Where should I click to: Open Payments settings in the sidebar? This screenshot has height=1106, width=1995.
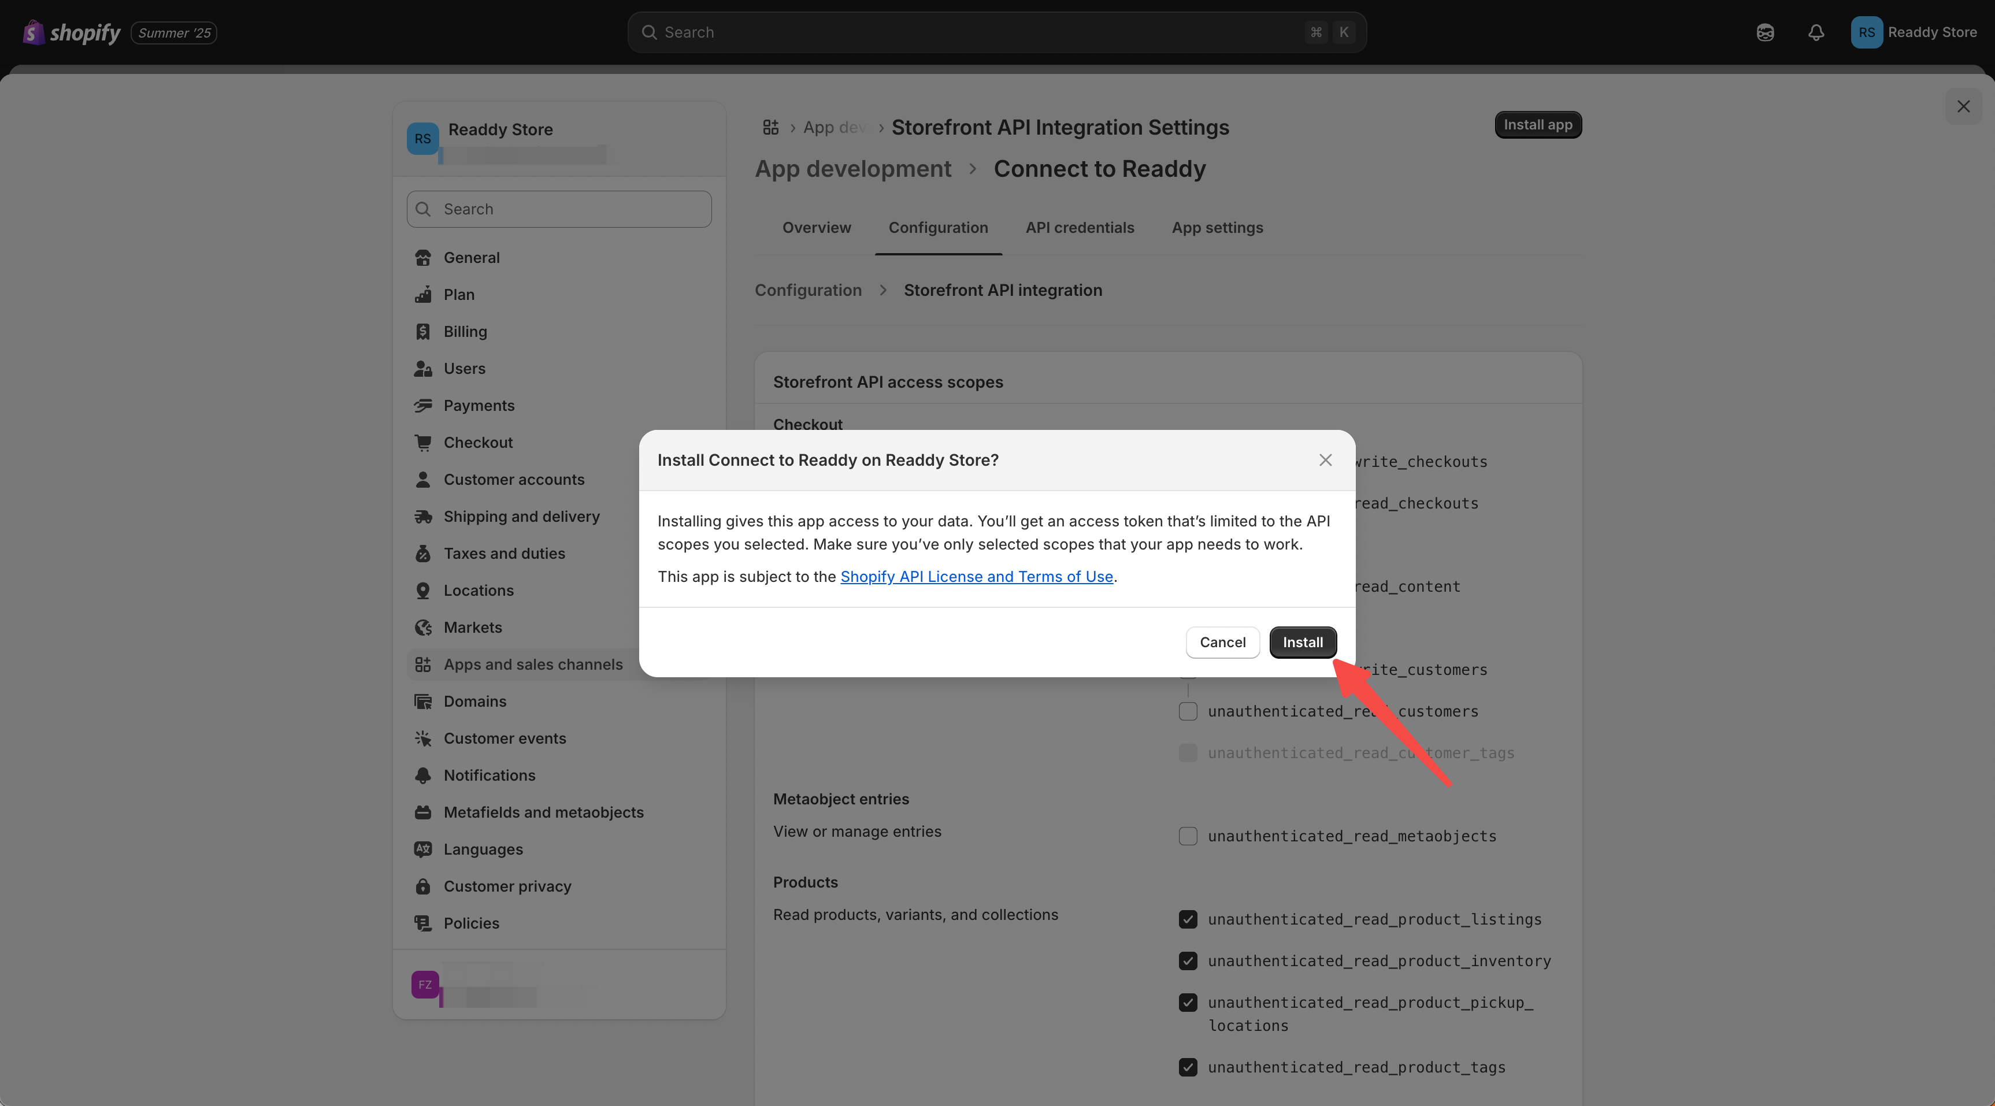tap(478, 405)
